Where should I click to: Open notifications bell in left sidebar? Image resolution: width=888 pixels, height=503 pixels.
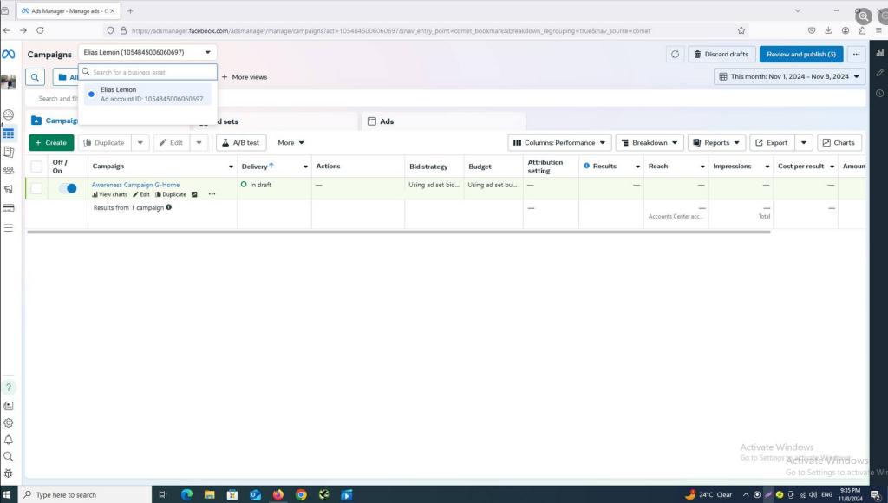pos(9,440)
